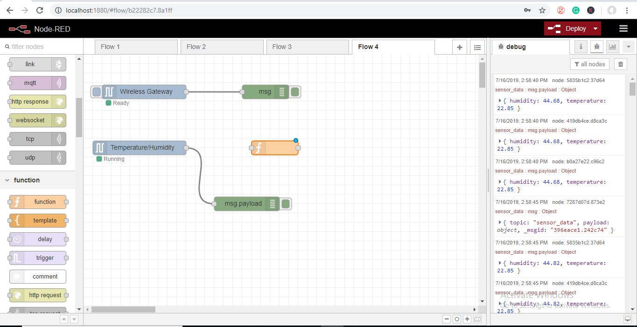Select the udp palette node
Image resolution: width=637 pixels, height=327 pixels.
point(37,158)
